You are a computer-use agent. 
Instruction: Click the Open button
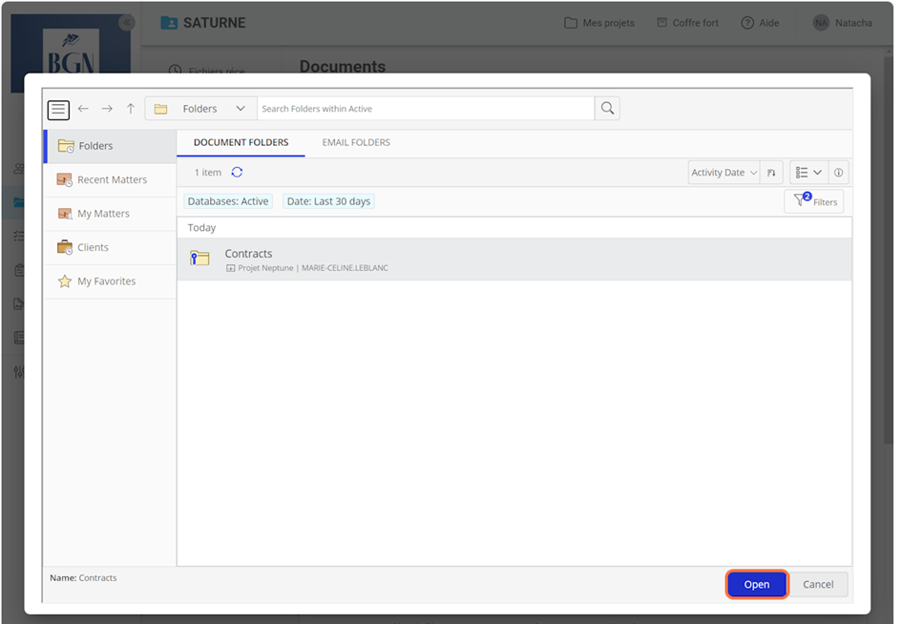pyautogui.click(x=756, y=585)
